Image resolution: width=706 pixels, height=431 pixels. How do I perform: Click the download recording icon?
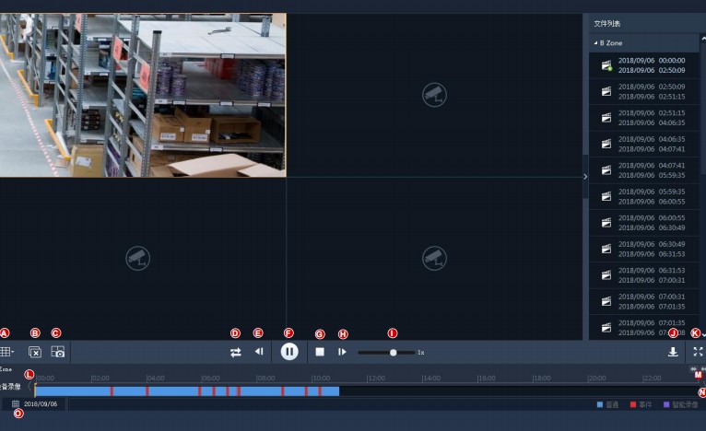673,352
